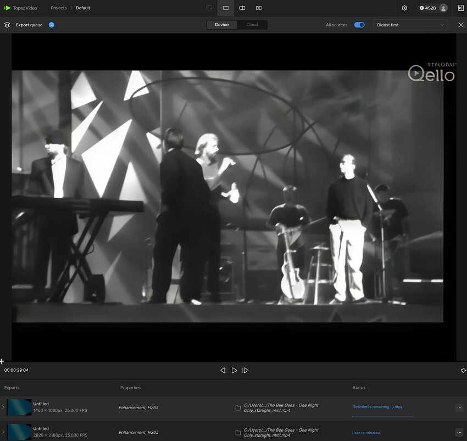467x441 pixels.
Task: Click the output file path of the first export
Action: (281, 407)
